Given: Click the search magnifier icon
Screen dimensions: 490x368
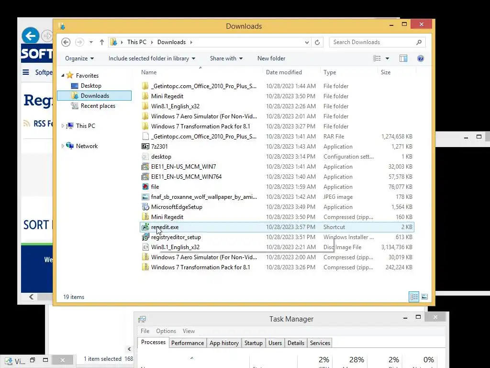Looking at the screenshot, I should pyautogui.click(x=419, y=42).
